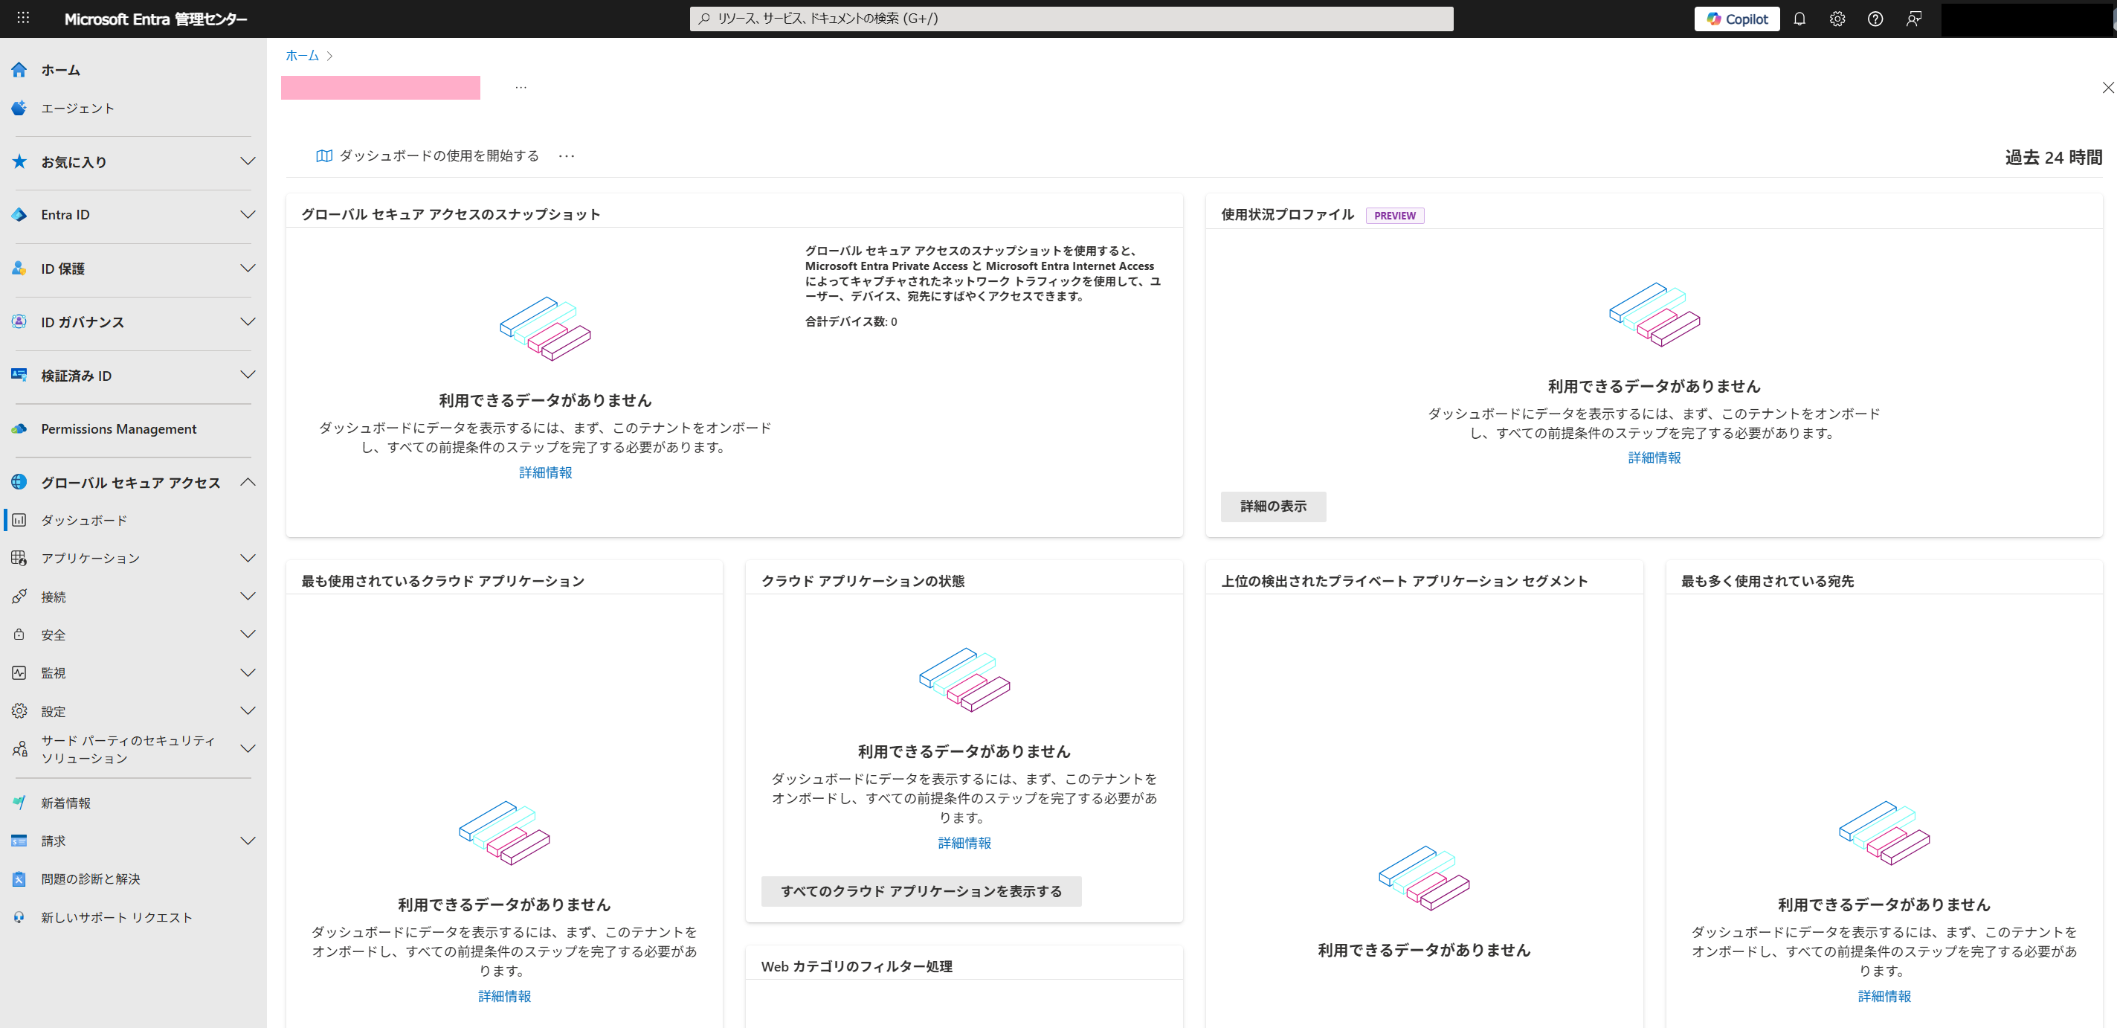Open ダッシュボードの使用を開始する guide
The height and width of the screenshot is (1028, 2117).
click(x=428, y=156)
